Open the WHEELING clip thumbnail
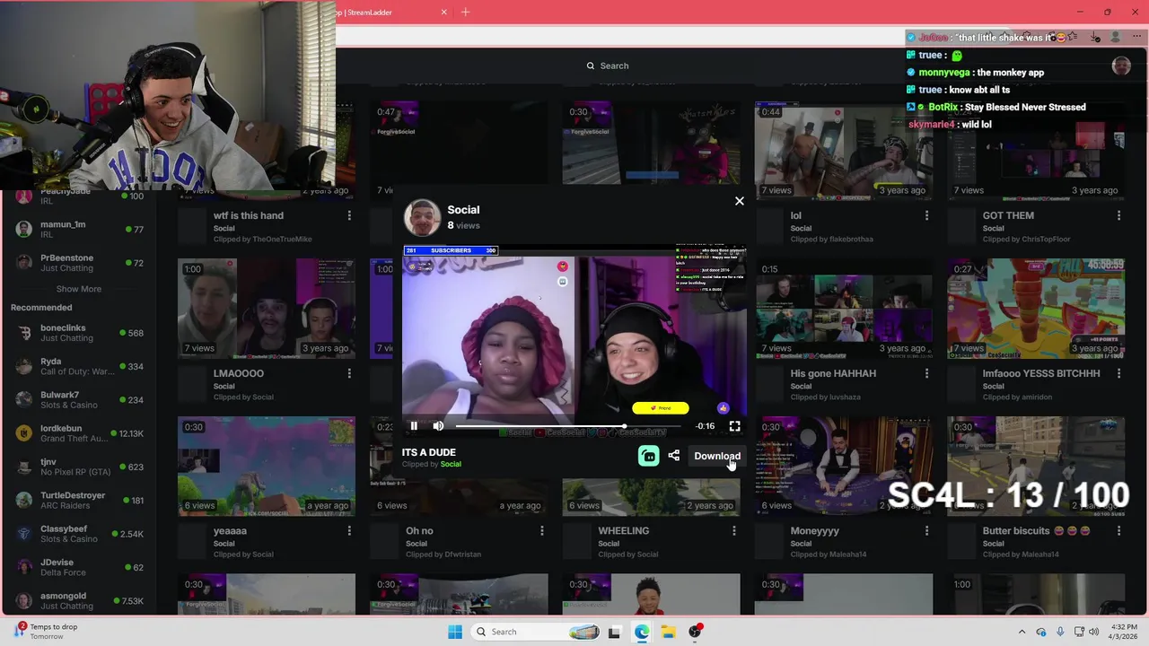The width and height of the screenshot is (1149, 646). 651,497
